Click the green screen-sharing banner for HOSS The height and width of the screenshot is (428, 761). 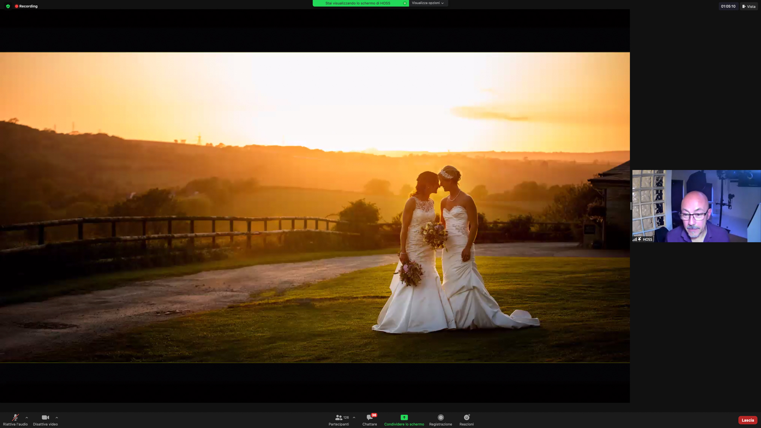tap(360, 3)
